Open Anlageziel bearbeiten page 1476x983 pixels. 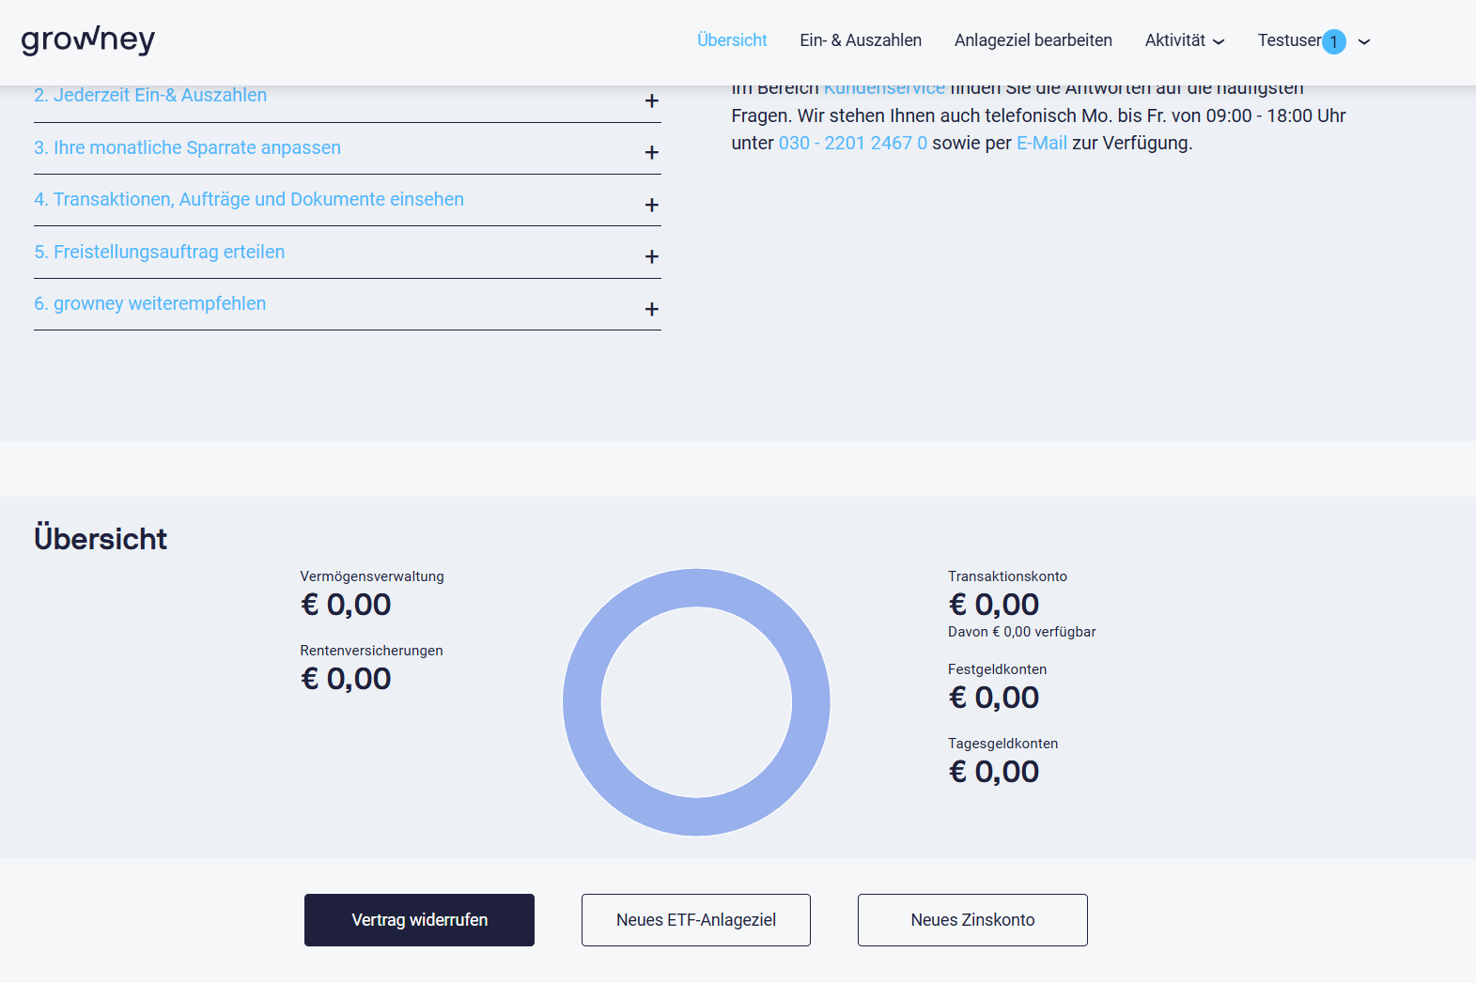(1033, 40)
